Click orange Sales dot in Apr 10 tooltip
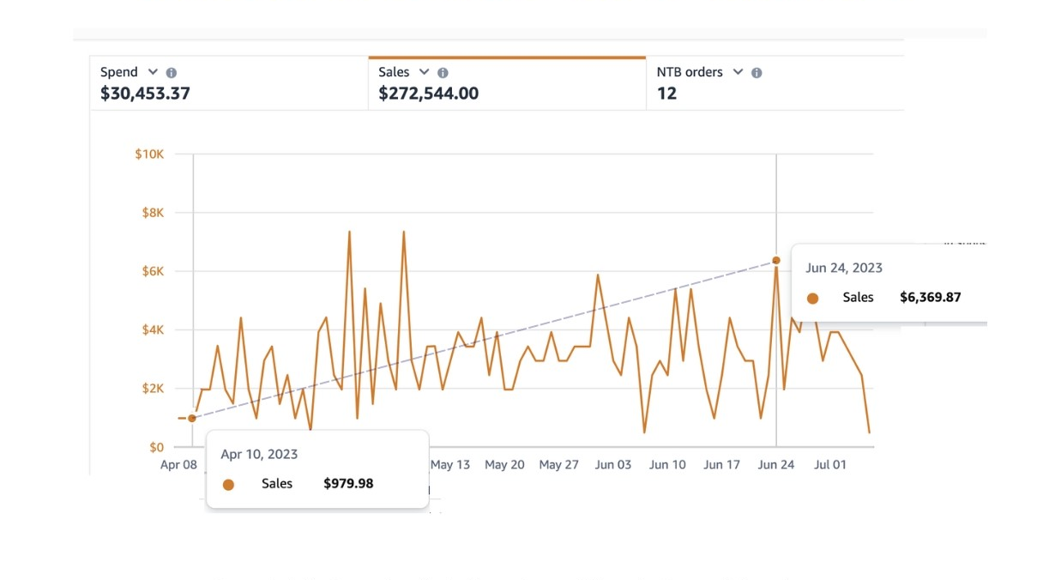 coord(228,485)
